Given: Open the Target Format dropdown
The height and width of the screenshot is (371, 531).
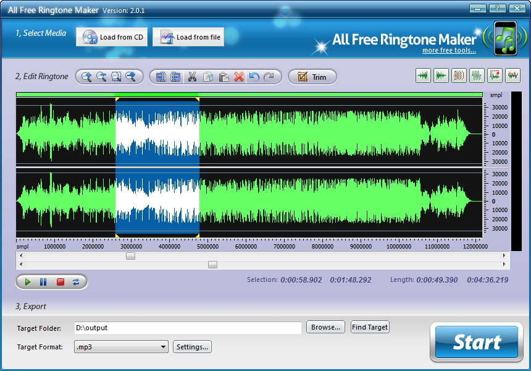Looking at the screenshot, I should tap(121, 347).
